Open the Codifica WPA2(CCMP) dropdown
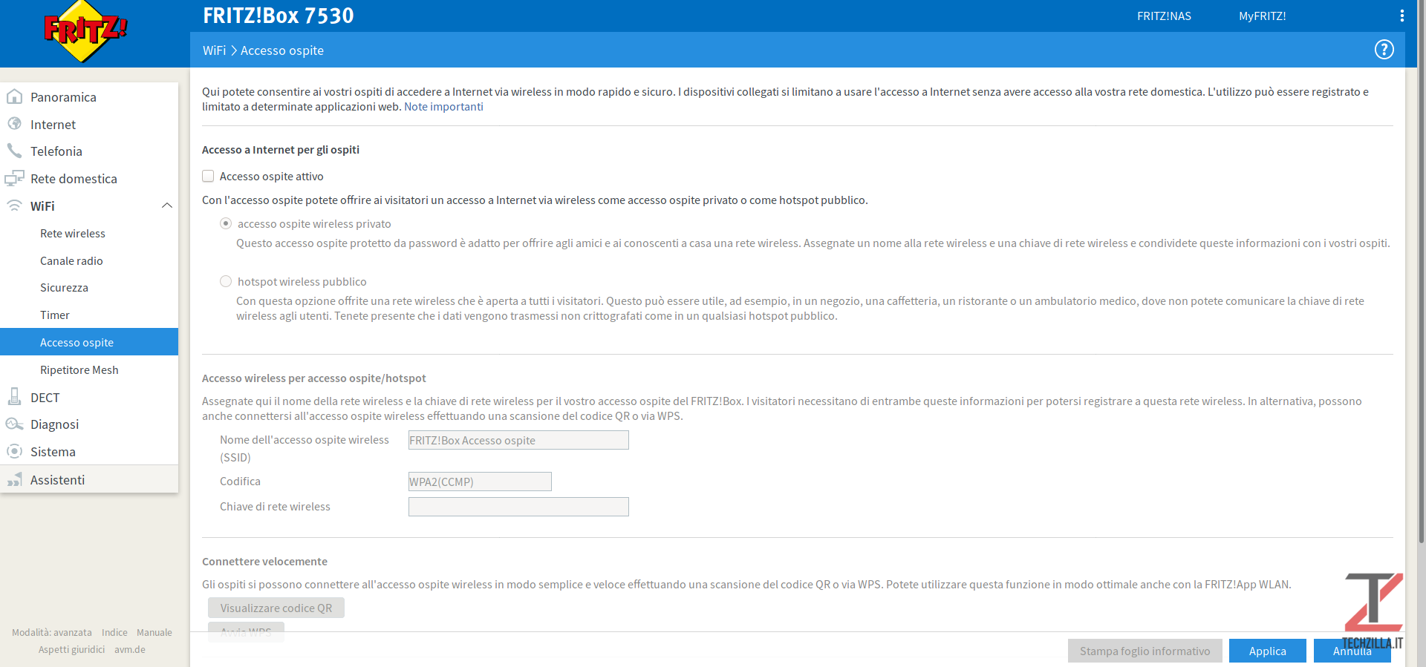The width and height of the screenshot is (1426, 667). (480, 482)
